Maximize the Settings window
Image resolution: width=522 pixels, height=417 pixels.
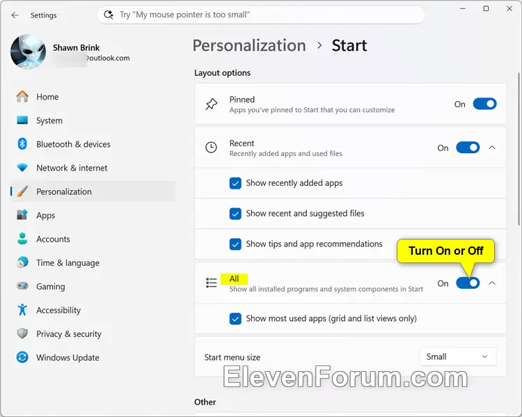coord(486,8)
